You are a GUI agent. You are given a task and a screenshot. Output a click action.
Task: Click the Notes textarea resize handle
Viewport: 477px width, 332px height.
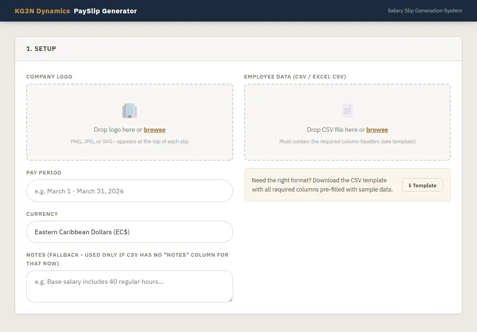[x=230, y=299]
